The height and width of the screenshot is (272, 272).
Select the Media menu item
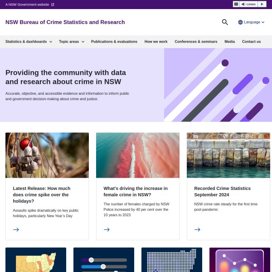(229, 42)
